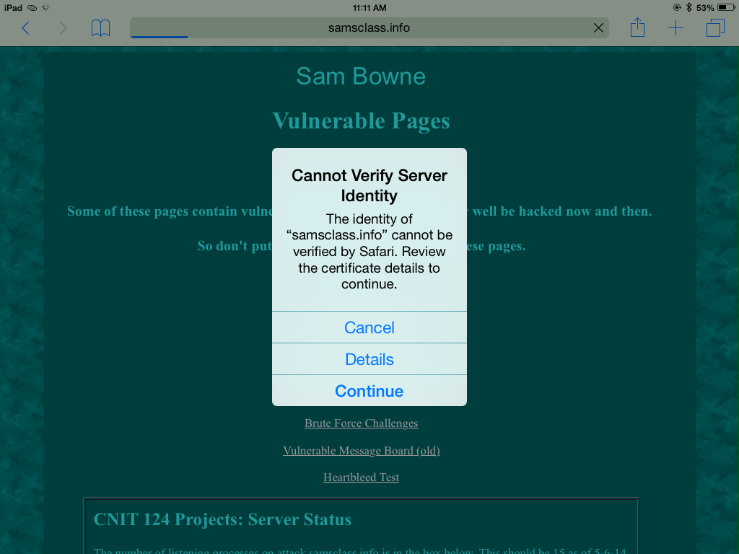Cancel the certificate warning dialog
Image resolution: width=739 pixels, height=554 pixels.
coord(369,327)
